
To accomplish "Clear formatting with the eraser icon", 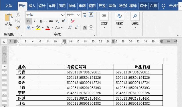I will 73,21.
